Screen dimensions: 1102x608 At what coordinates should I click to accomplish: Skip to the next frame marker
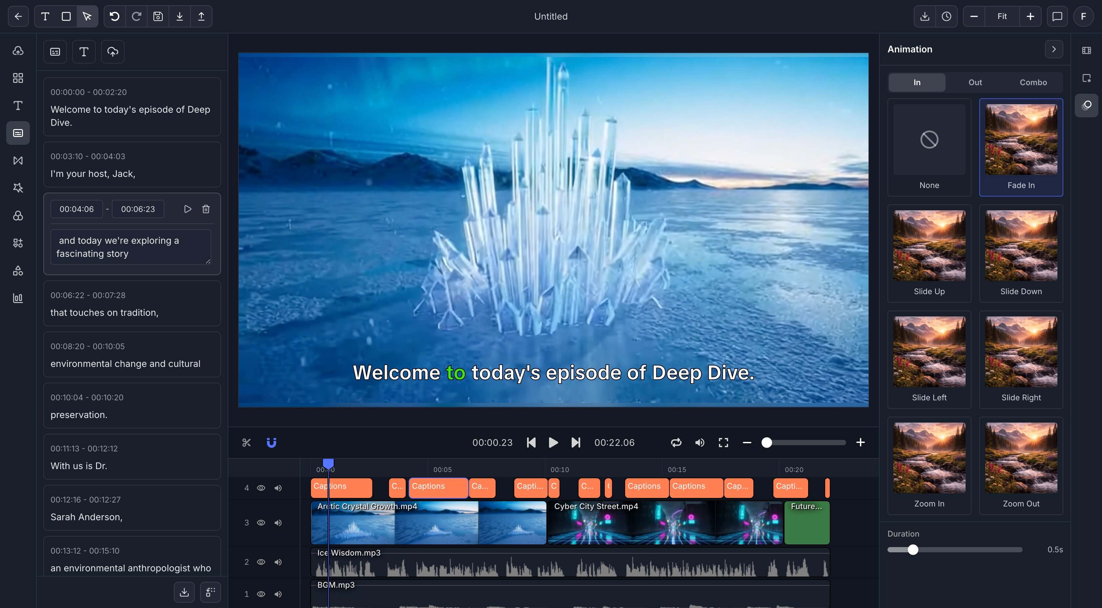coord(576,442)
